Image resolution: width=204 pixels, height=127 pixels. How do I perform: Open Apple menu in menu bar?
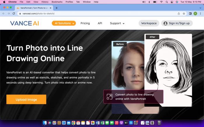click(4, 2)
